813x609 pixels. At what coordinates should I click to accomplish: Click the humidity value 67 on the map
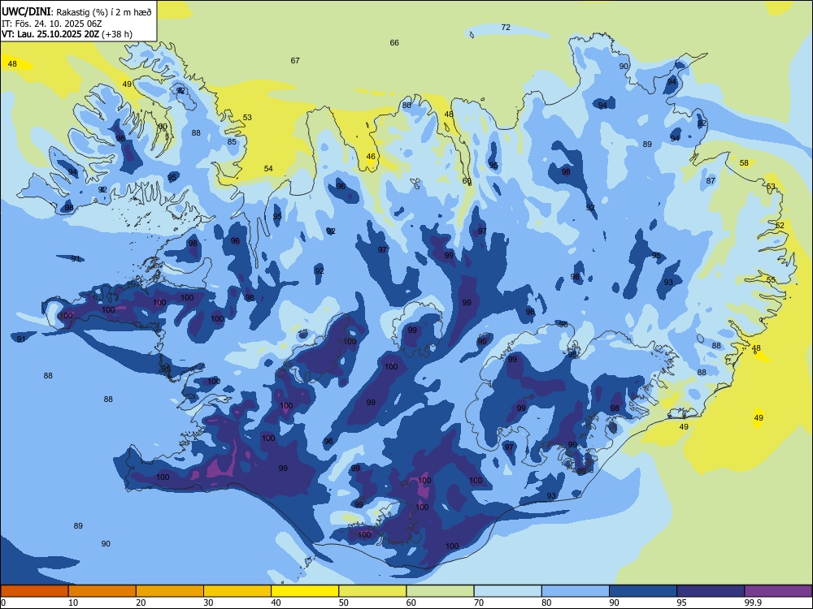[x=295, y=61]
